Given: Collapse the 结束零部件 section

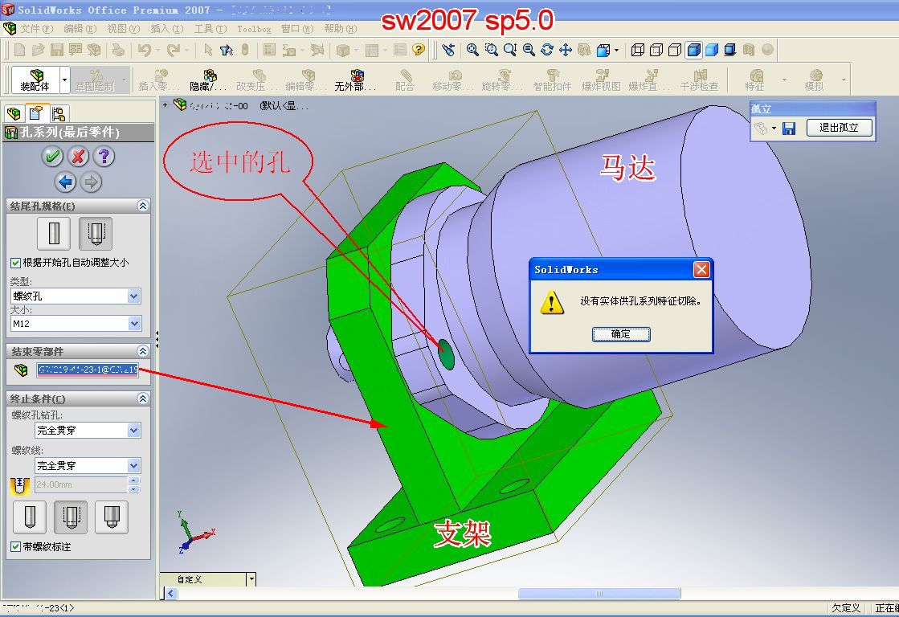Looking at the screenshot, I should click(143, 351).
